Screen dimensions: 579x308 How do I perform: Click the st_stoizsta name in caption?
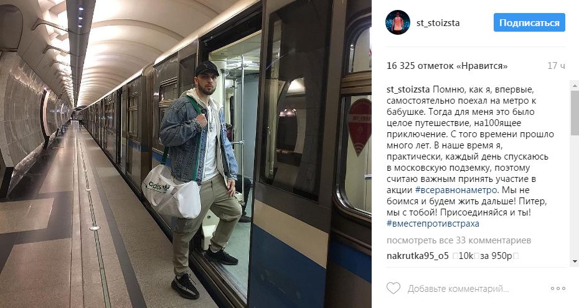(x=408, y=89)
